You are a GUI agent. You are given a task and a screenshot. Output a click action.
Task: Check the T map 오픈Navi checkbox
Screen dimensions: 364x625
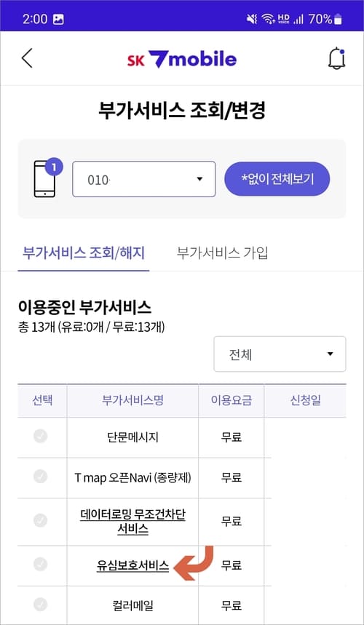point(40,477)
